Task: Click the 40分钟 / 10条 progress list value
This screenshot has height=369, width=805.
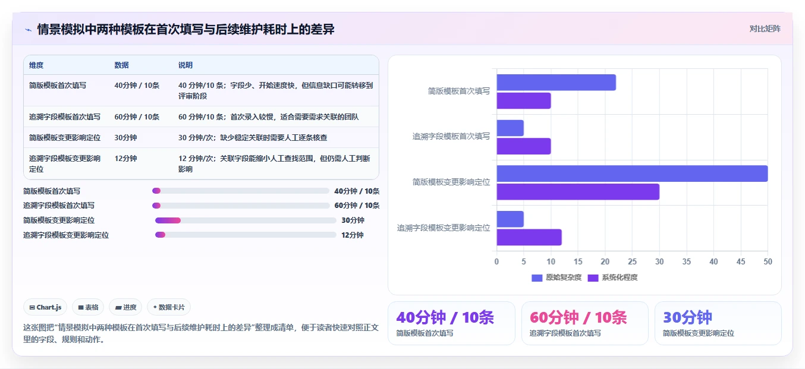Action: (357, 191)
